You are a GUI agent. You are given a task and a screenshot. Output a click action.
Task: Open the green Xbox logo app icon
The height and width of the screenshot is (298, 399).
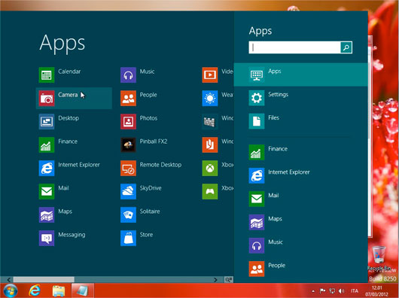(x=210, y=169)
